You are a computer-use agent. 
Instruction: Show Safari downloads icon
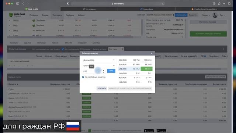(x=214, y=3)
